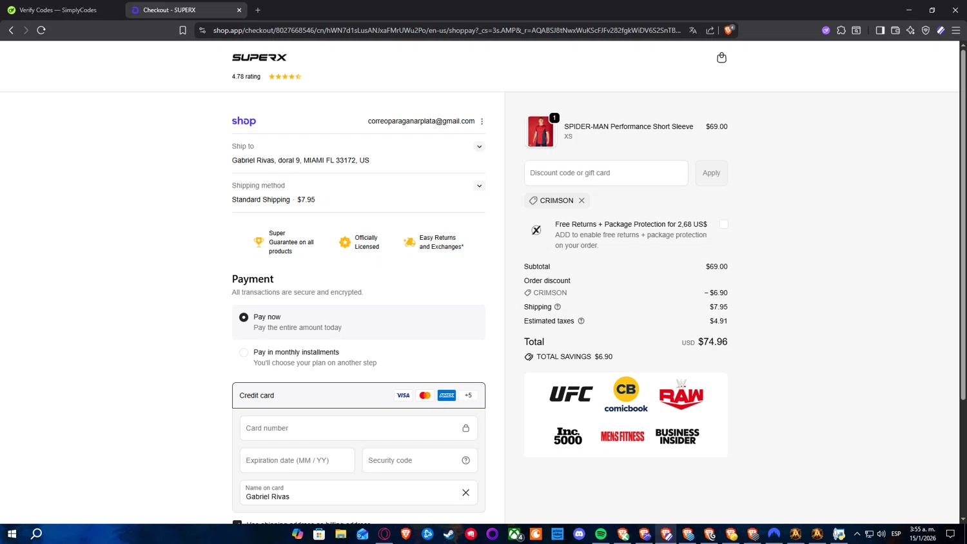
Task: Open Spotify from the taskbar
Action: click(x=601, y=534)
